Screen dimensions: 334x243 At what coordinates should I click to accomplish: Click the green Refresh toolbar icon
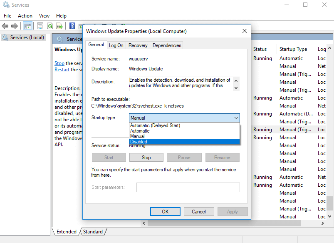coord(50,26)
